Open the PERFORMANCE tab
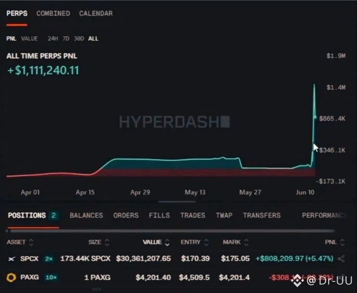 click(324, 216)
